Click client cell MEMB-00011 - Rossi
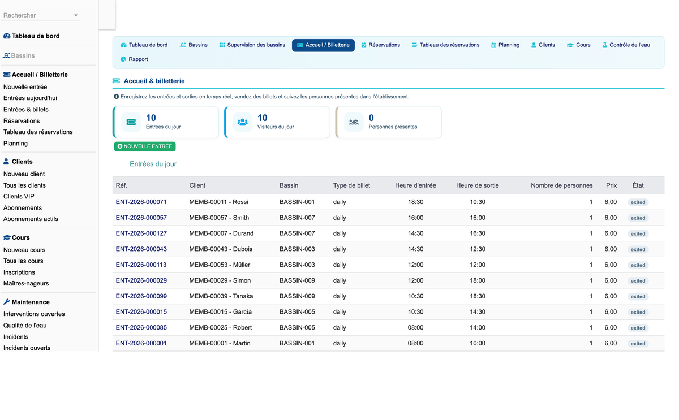Screen dimensions: 679x420 219,202
